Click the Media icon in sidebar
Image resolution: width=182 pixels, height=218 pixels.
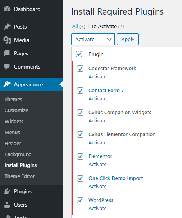(x=7, y=40)
